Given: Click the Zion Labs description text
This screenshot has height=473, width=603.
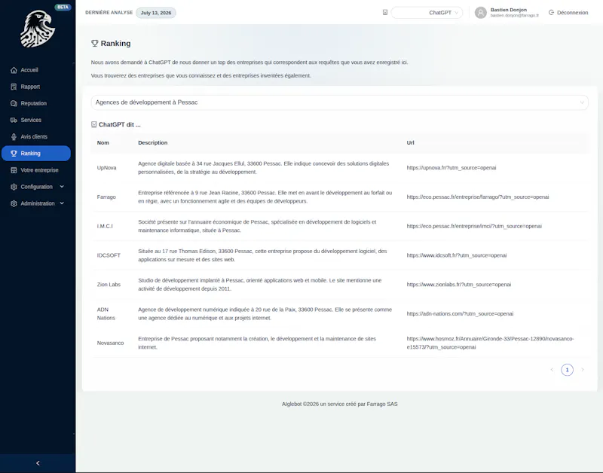Looking at the screenshot, I should click(x=259, y=285).
